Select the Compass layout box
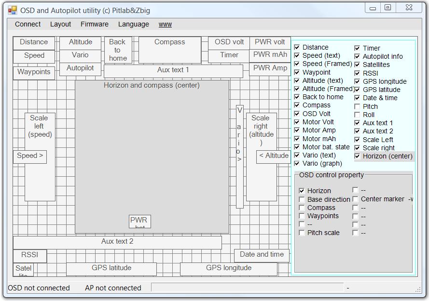This screenshot has width=429, height=301. coord(170,50)
